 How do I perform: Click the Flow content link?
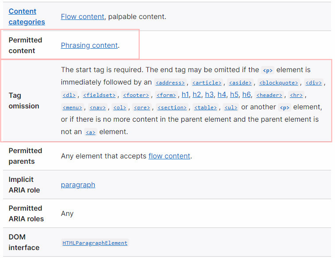pos(83,17)
